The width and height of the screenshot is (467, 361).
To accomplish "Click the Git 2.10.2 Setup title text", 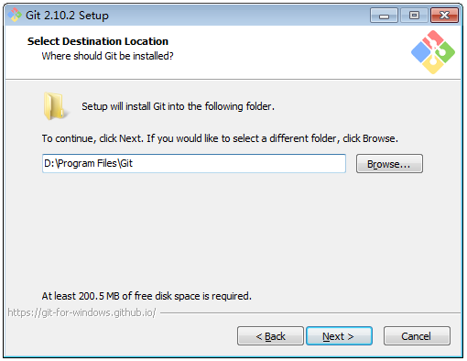I will coord(67,16).
